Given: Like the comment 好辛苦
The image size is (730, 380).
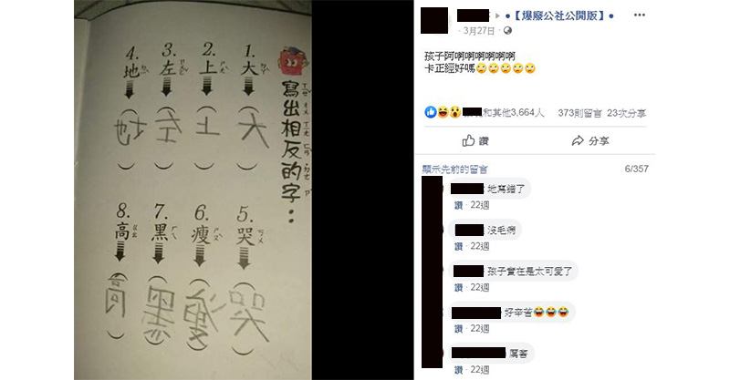Looking at the screenshot, I should [x=459, y=329].
